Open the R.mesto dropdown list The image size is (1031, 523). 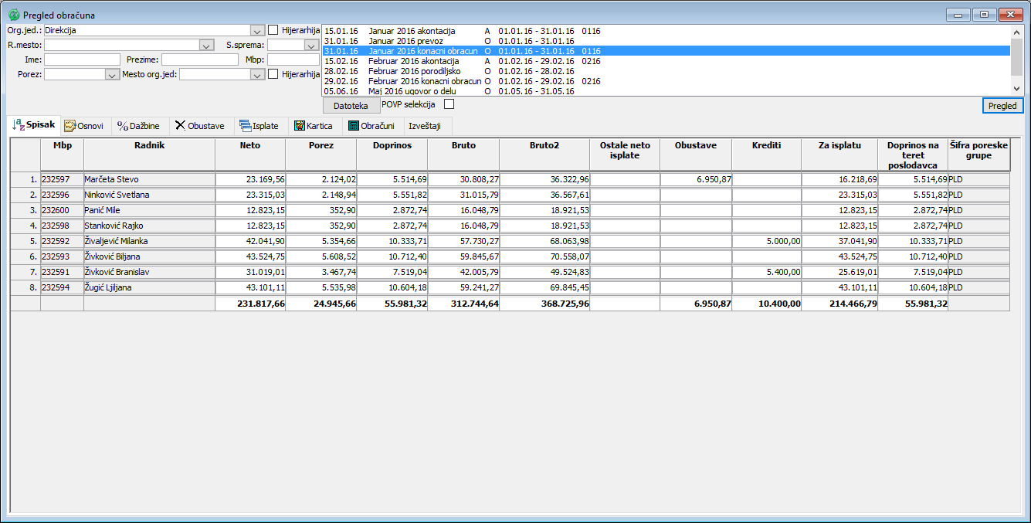[x=205, y=45]
